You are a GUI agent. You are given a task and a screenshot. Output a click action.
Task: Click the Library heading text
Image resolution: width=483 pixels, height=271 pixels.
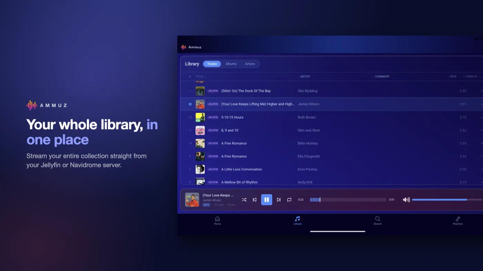192,64
